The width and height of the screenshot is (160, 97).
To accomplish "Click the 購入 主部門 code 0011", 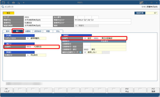I will pos(29,47).
